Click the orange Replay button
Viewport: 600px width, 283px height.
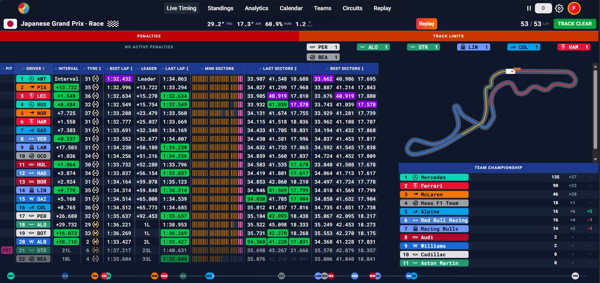426,23
